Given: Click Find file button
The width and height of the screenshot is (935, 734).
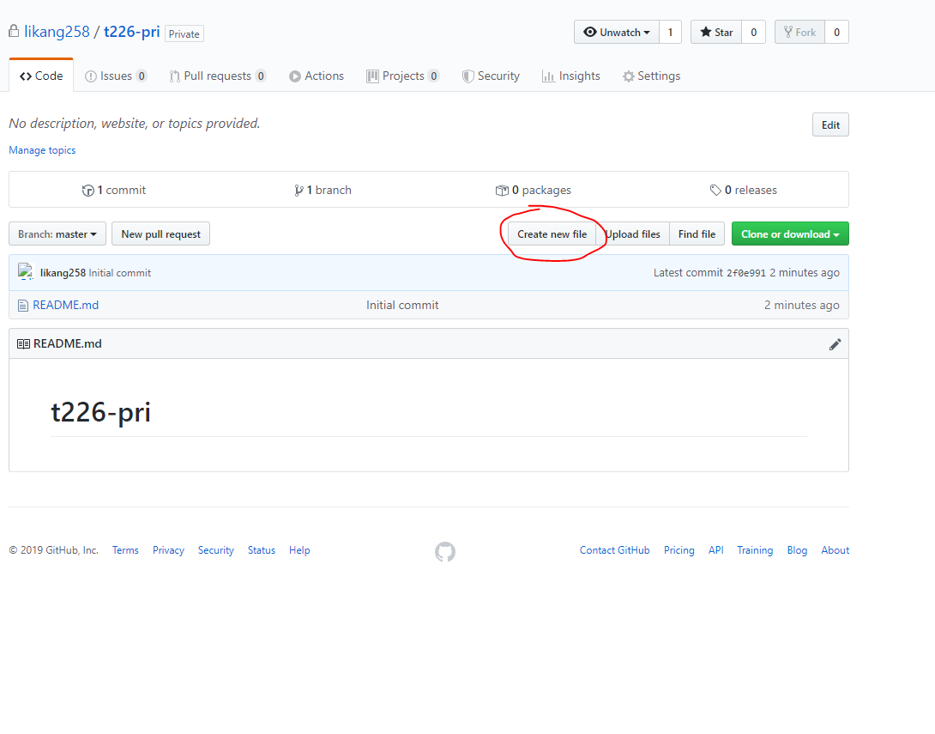Looking at the screenshot, I should (697, 234).
